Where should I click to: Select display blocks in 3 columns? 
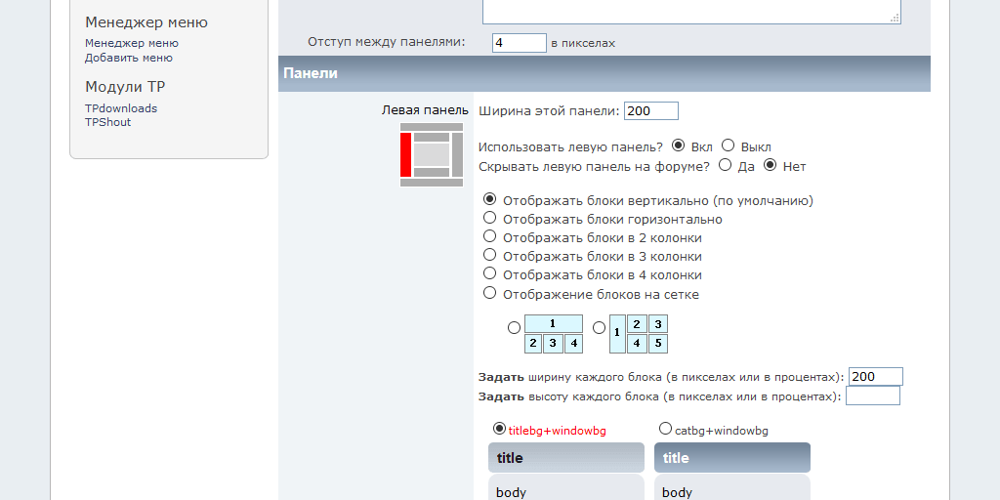point(490,255)
